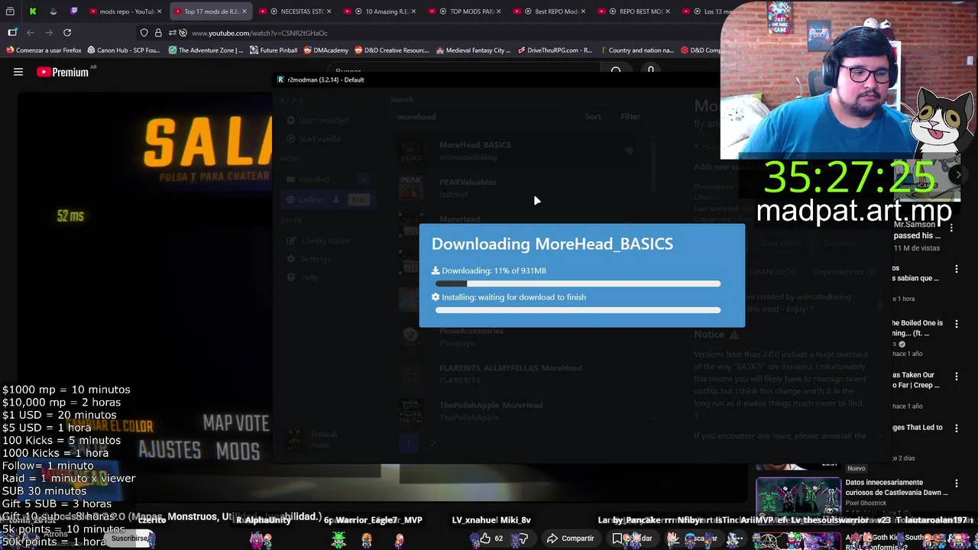Select 'Start vanilla' in r2modman sidebar
The height and width of the screenshot is (550, 978).
(x=315, y=139)
